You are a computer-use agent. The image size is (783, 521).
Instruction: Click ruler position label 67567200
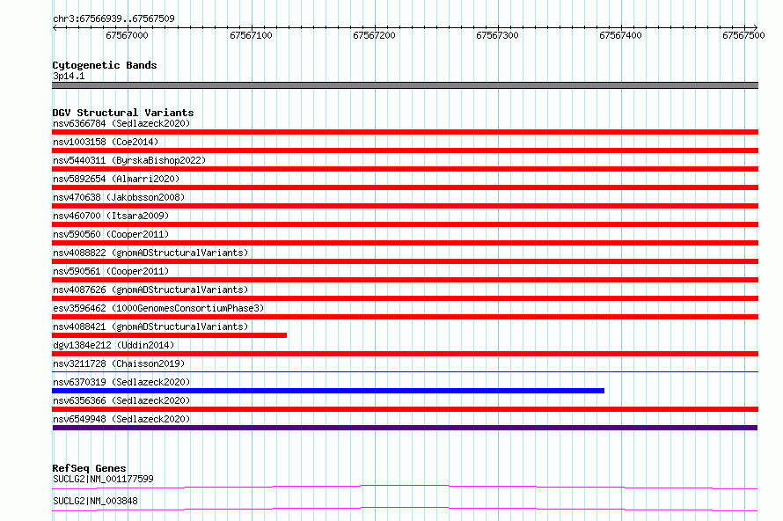click(x=374, y=35)
